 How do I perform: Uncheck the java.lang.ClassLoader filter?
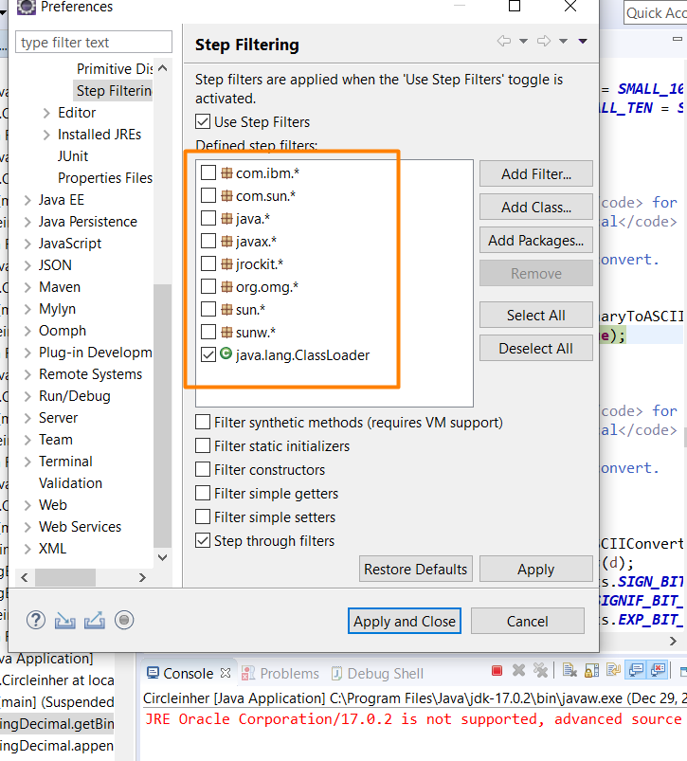click(208, 354)
